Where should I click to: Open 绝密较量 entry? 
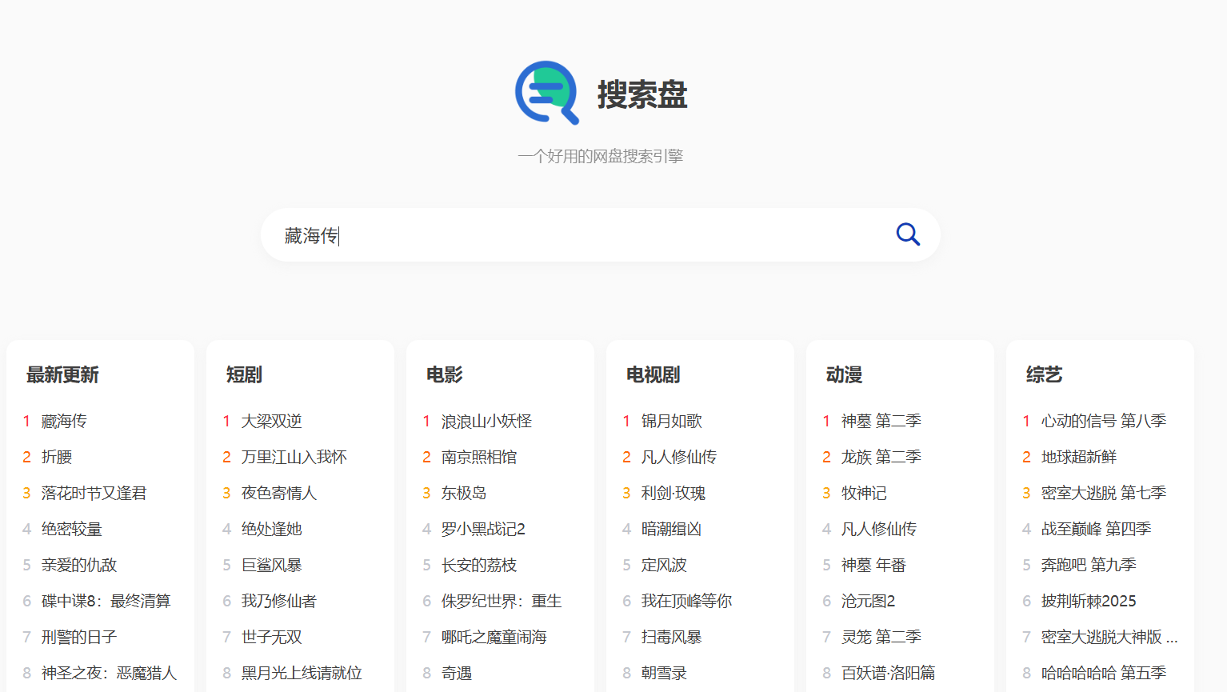[72, 529]
